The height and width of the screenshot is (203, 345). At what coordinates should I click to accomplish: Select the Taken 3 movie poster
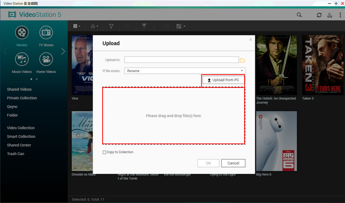click(x=323, y=65)
